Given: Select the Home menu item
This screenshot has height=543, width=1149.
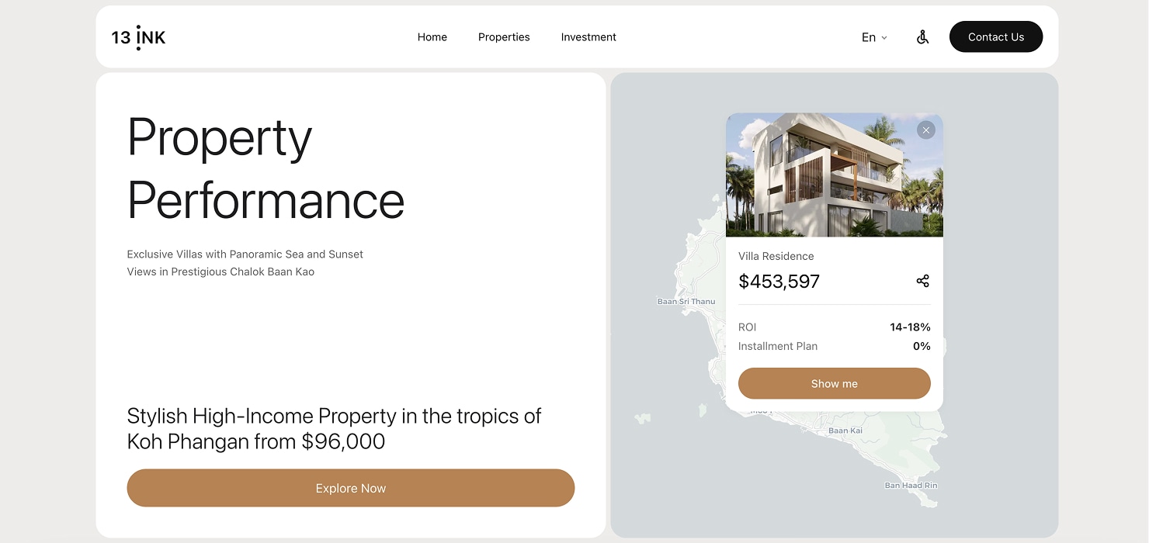Looking at the screenshot, I should click(x=432, y=36).
